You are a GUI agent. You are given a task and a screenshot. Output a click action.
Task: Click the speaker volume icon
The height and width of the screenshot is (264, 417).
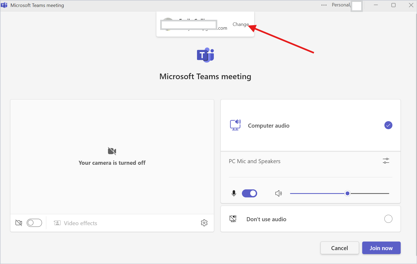coord(279,193)
